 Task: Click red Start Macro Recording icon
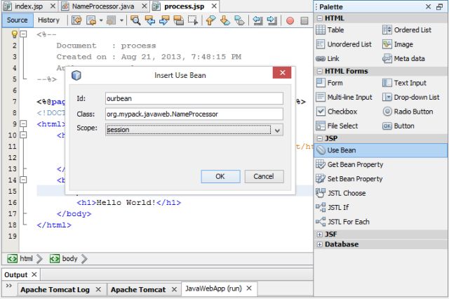pos(290,20)
